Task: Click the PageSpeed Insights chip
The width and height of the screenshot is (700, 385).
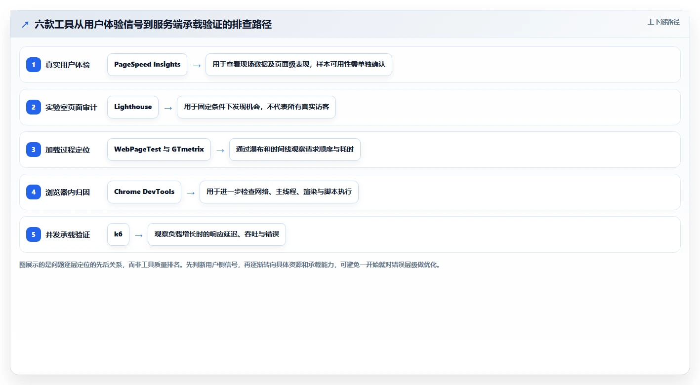Action: [x=147, y=65]
